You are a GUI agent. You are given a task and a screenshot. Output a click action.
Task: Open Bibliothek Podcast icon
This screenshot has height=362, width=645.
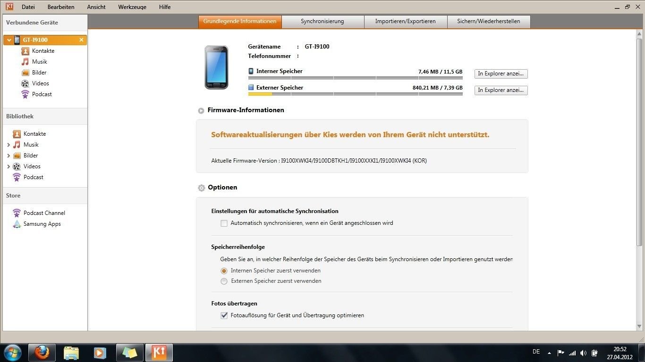tap(17, 177)
